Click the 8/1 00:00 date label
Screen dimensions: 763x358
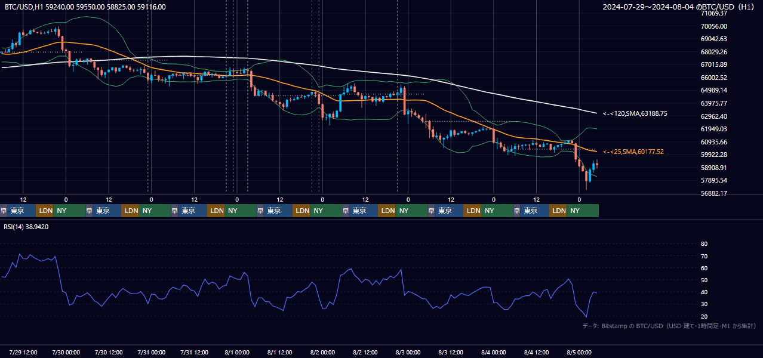[x=237, y=353]
